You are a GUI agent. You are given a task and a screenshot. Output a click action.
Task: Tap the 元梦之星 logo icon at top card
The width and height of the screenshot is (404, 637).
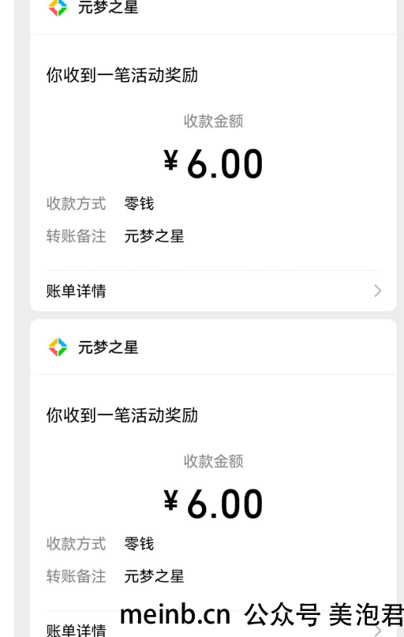point(58,7)
